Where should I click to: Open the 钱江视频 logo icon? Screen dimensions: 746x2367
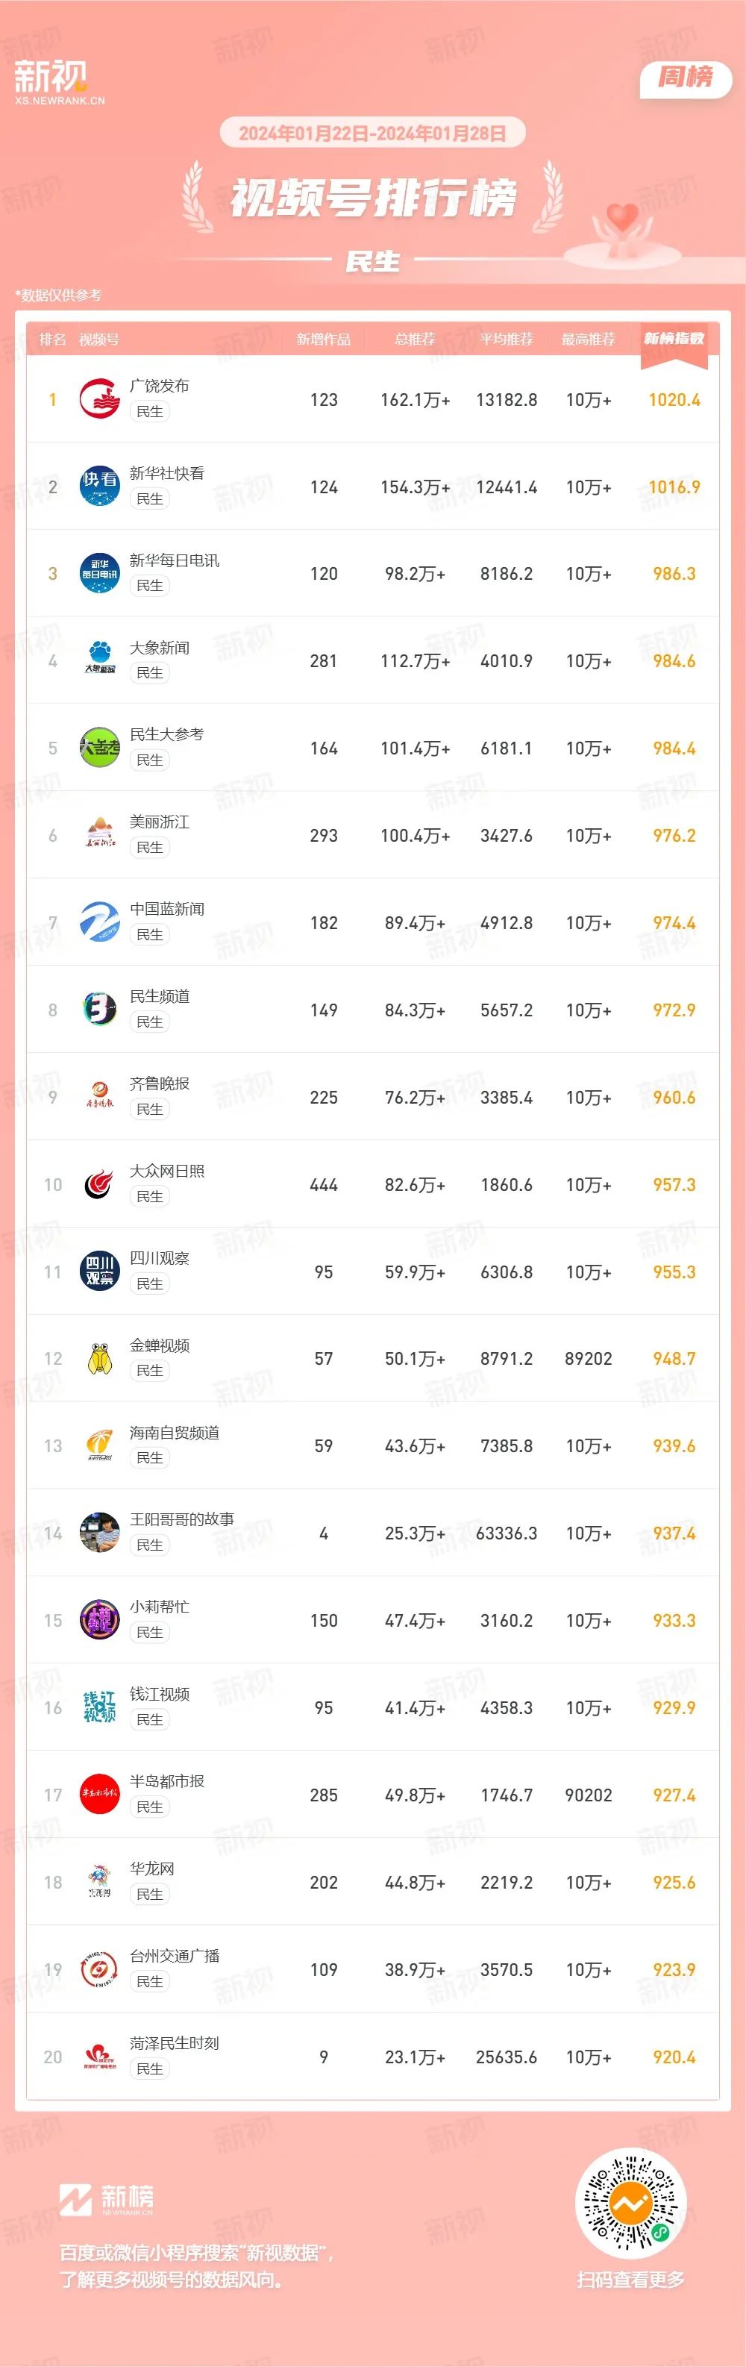pyautogui.click(x=99, y=1707)
